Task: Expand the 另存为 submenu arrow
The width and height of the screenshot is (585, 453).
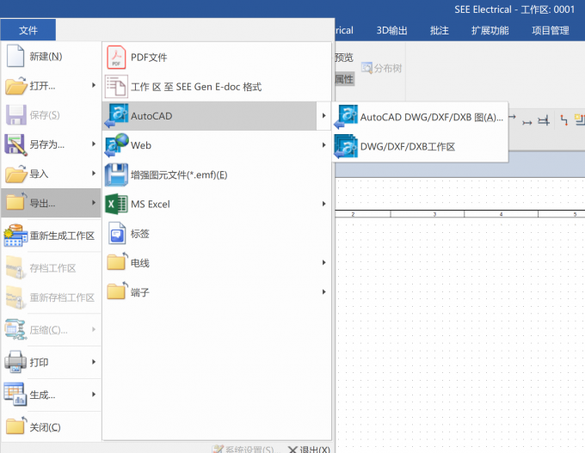Action: click(x=94, y=144)
